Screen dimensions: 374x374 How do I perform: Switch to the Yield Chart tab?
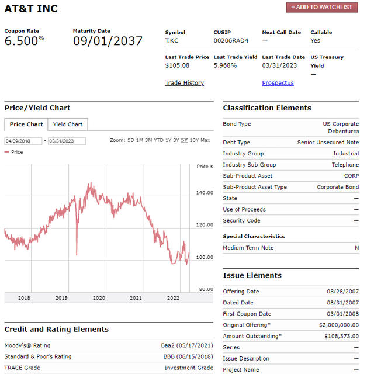68,124
